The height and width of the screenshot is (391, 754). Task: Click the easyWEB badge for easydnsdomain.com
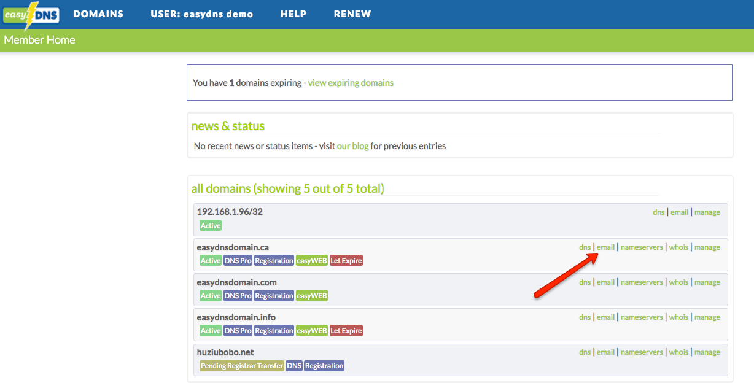[x=312, y=296]
